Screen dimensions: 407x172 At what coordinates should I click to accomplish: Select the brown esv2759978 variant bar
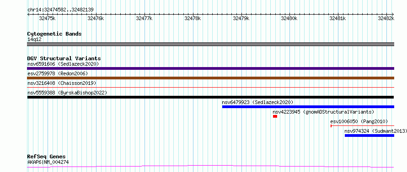click(210, 78)
